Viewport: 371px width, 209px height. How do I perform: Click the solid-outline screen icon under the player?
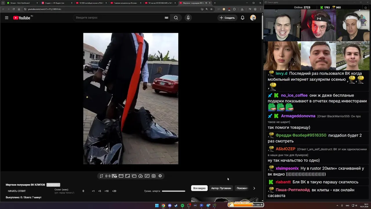(128, 176)
